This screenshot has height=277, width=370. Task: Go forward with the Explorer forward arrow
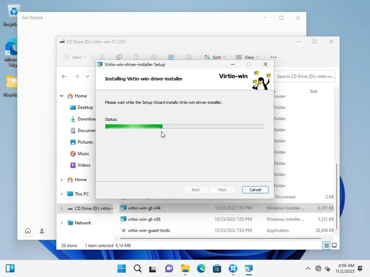77,76
